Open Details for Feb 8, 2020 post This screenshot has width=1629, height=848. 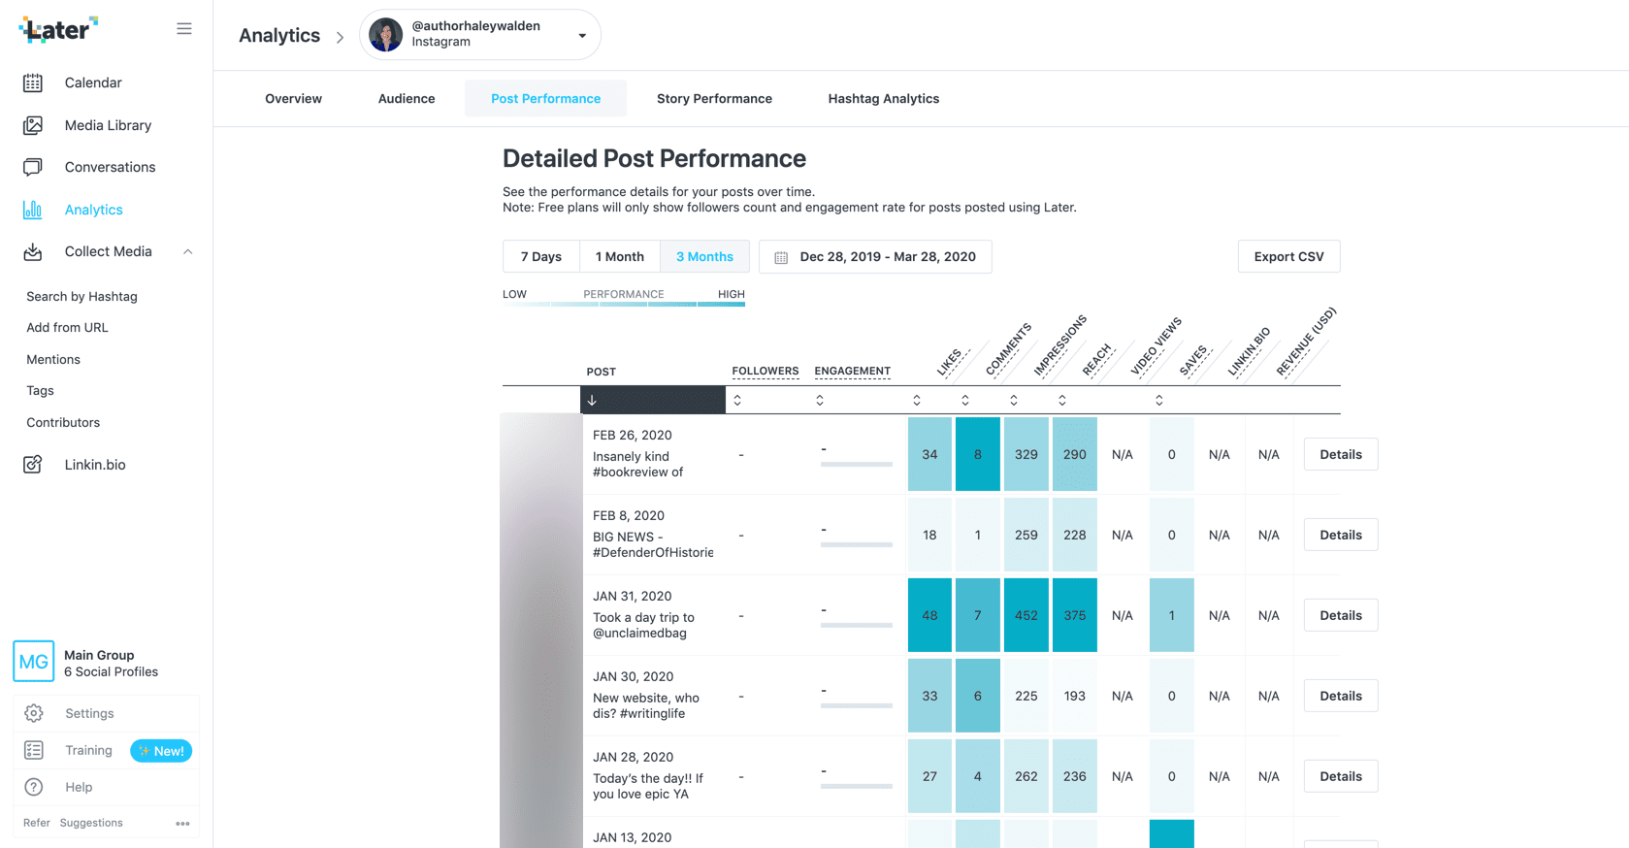tap(1341, 535)
